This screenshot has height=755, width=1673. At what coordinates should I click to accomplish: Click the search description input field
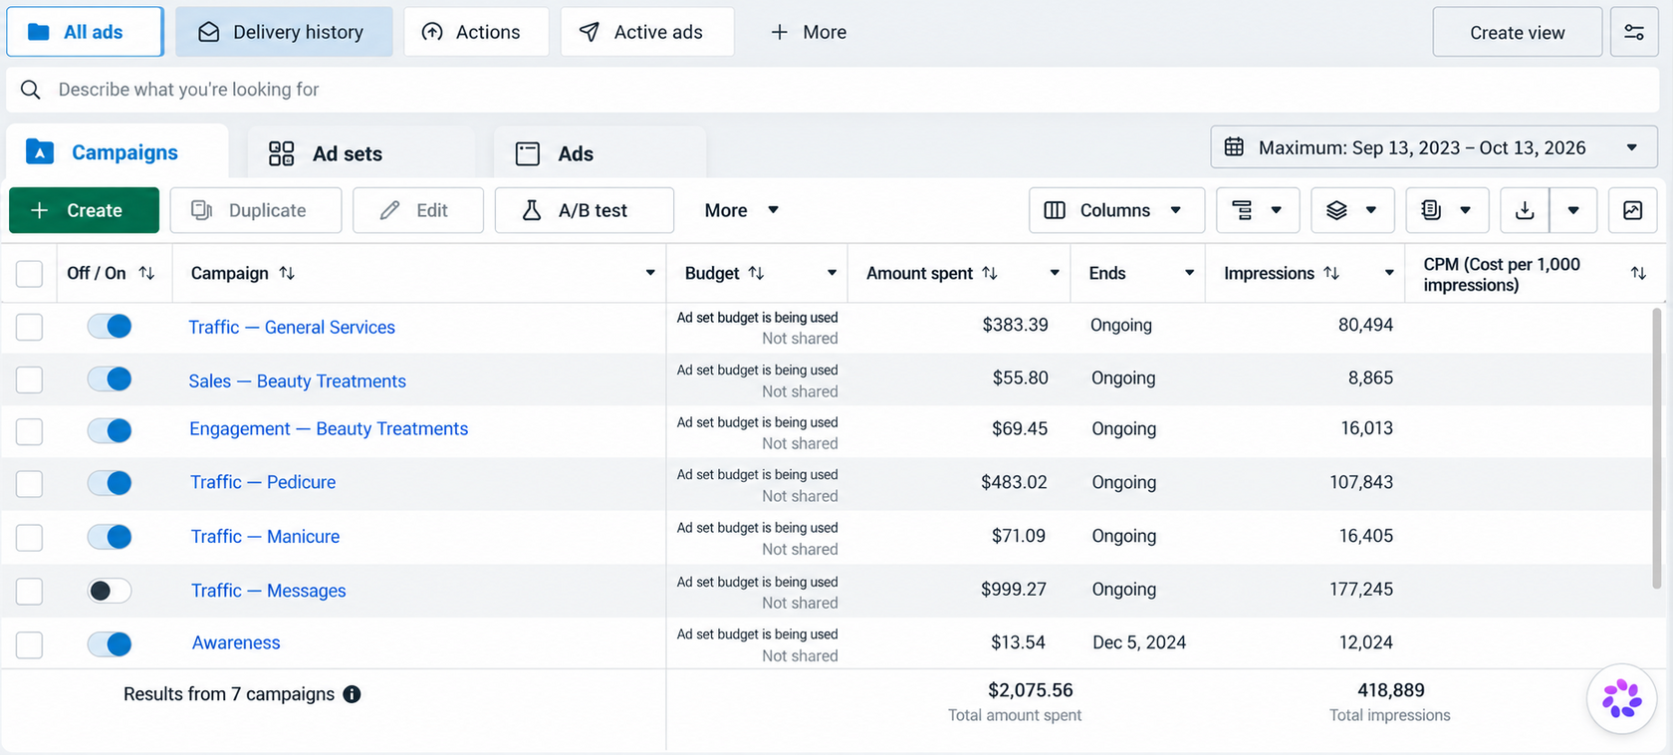(x=833, y=90)
